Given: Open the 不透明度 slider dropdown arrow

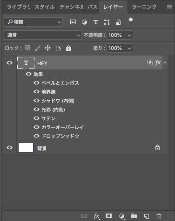Looking at the screenshot, I should (x=129, y=35).
